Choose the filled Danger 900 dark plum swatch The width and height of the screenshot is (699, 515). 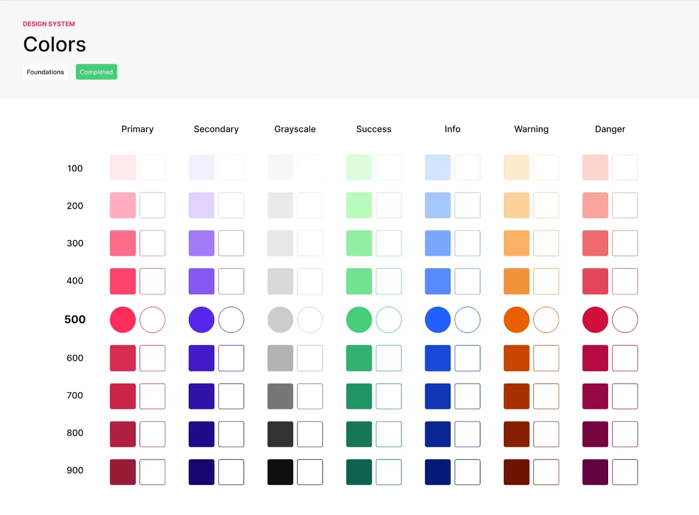tap(595, 472)
